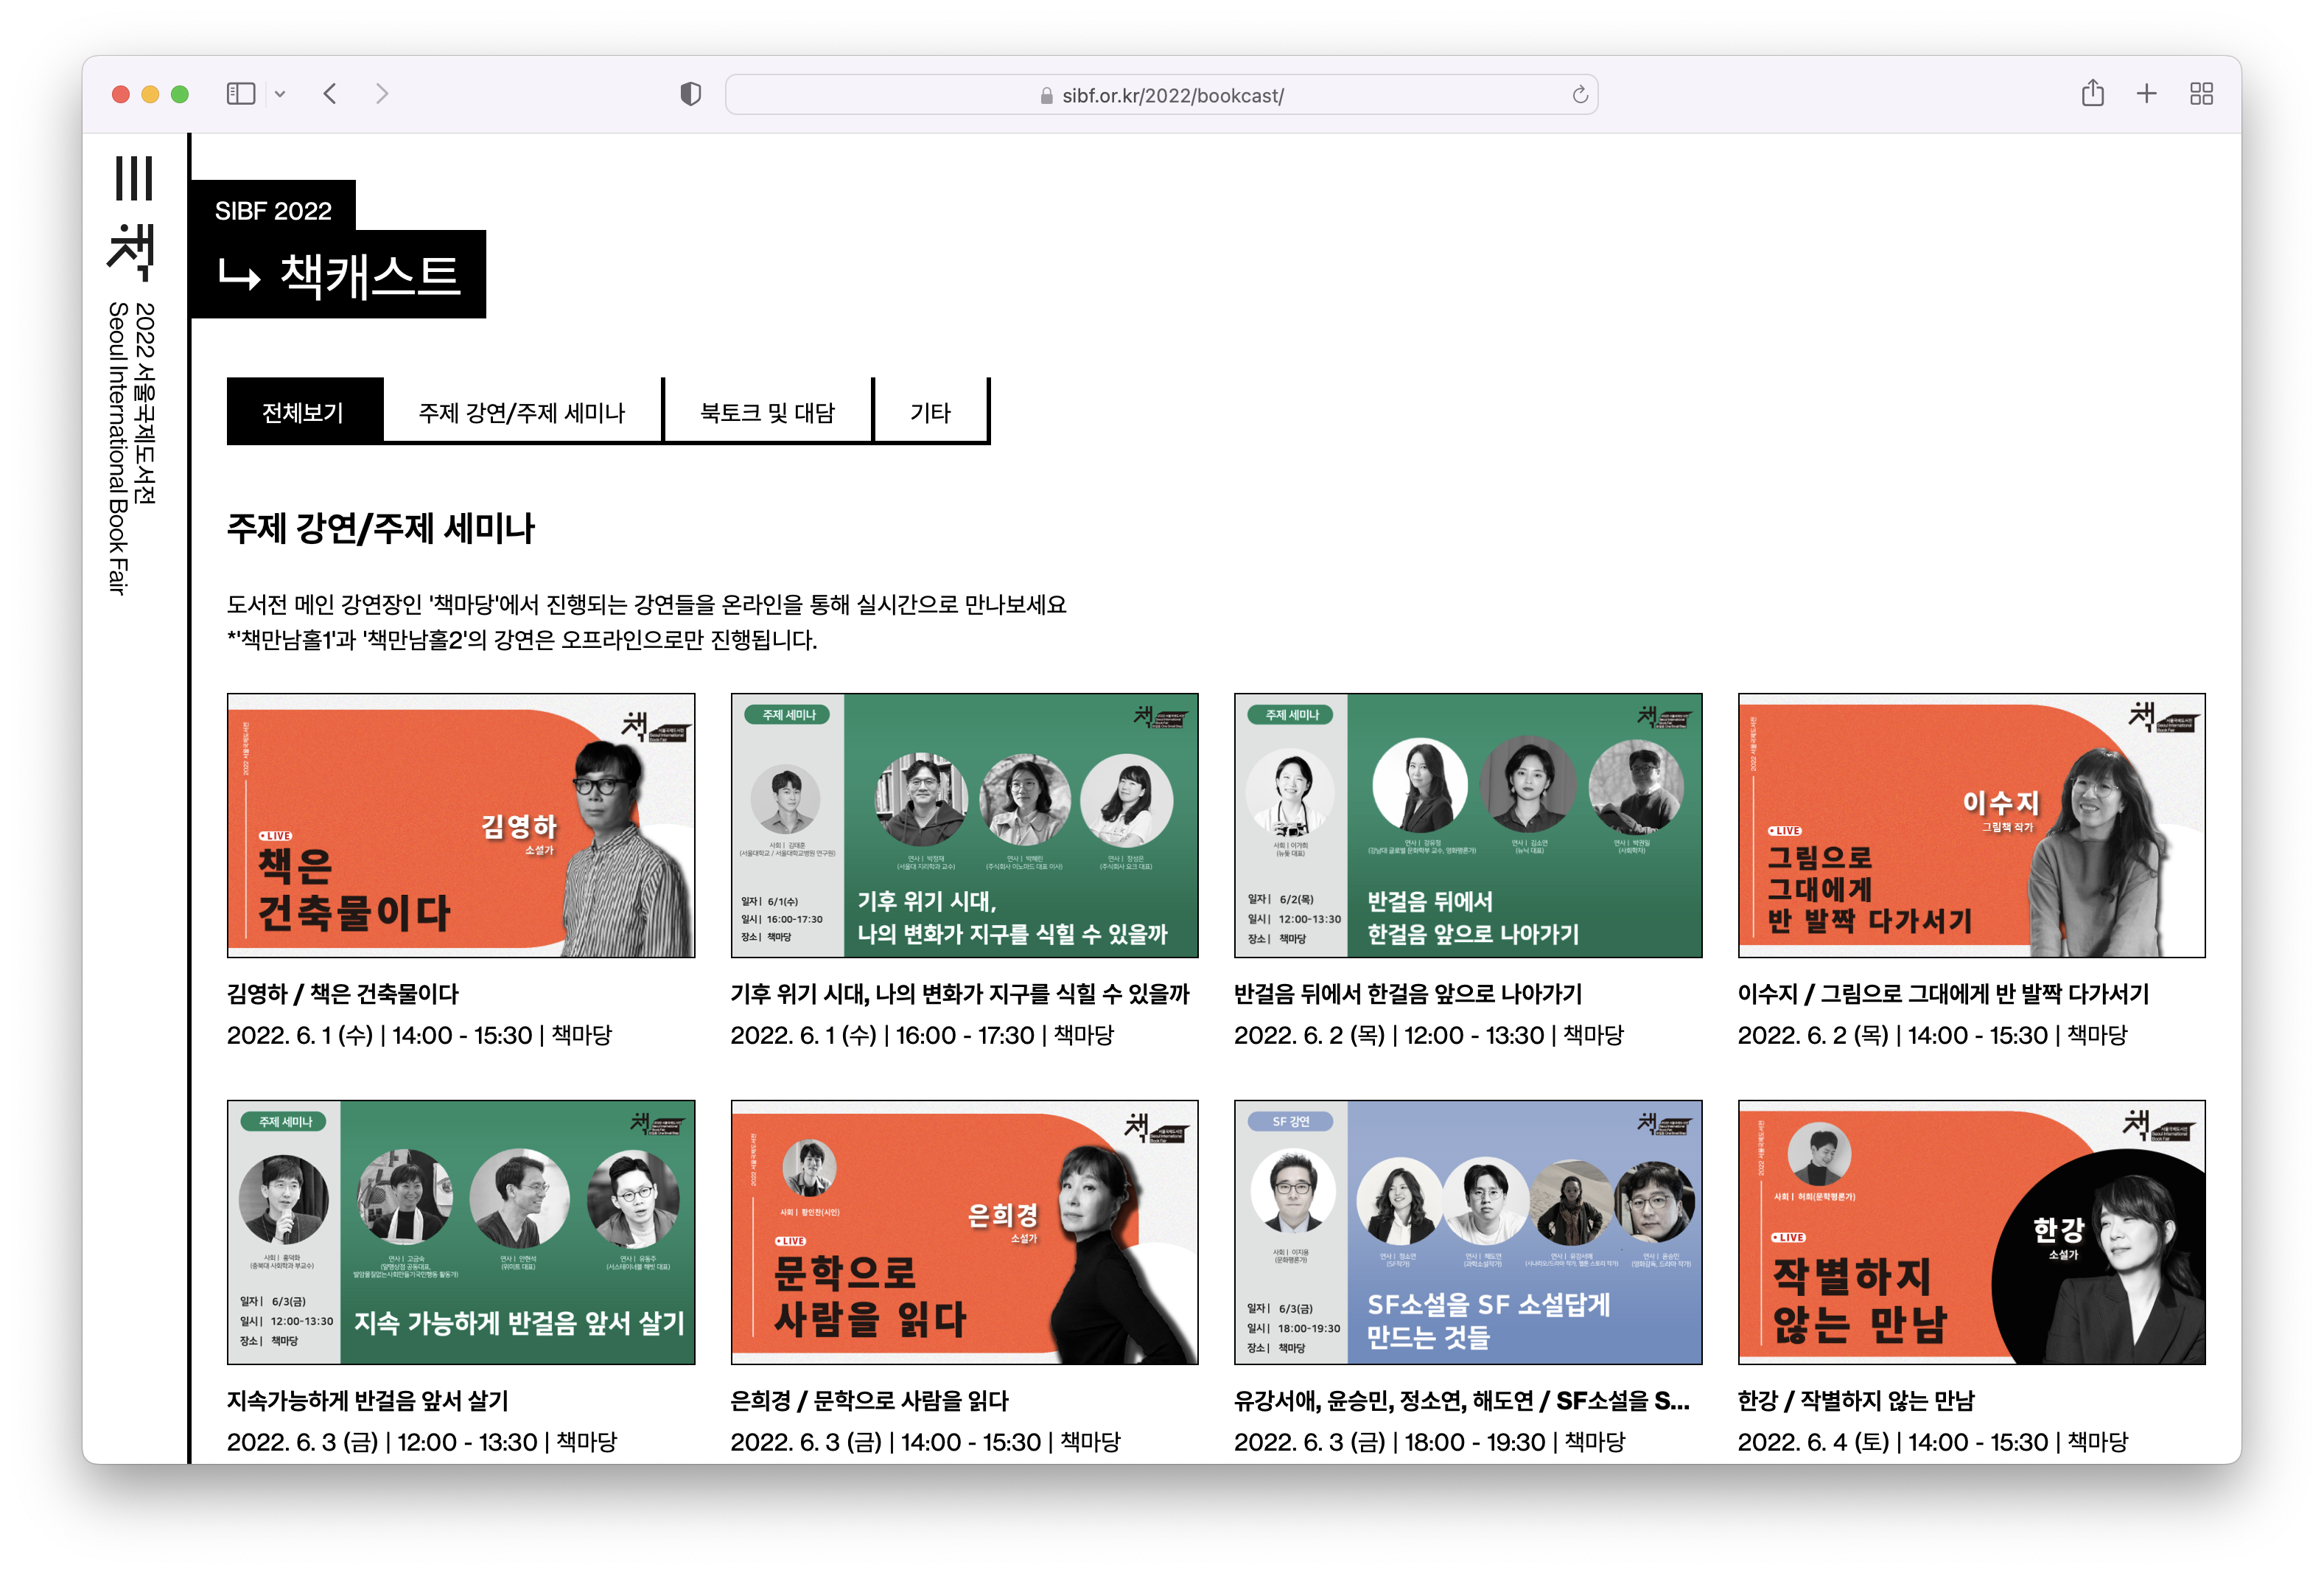Viewport: 2324px width, 1573px height.
Task: Open the 기타 tab
Action: [930, 411]
